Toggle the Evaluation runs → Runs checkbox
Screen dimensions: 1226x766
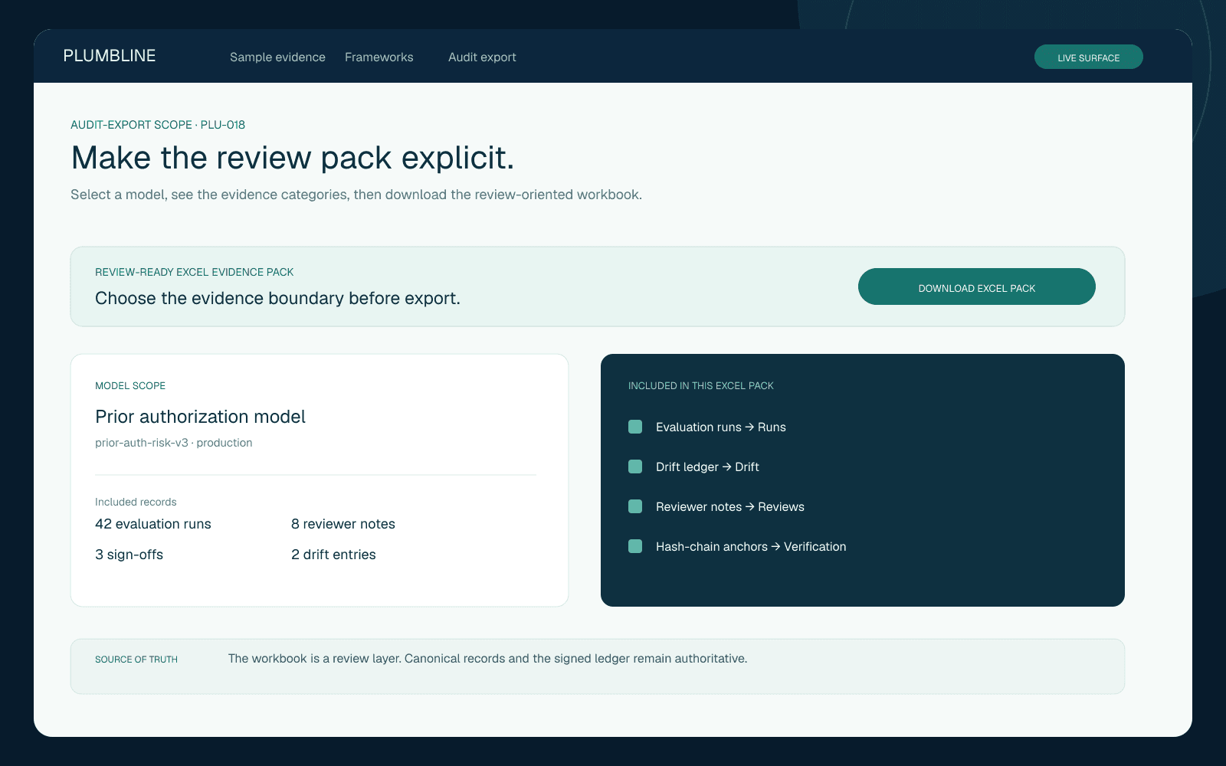point(635,427)
